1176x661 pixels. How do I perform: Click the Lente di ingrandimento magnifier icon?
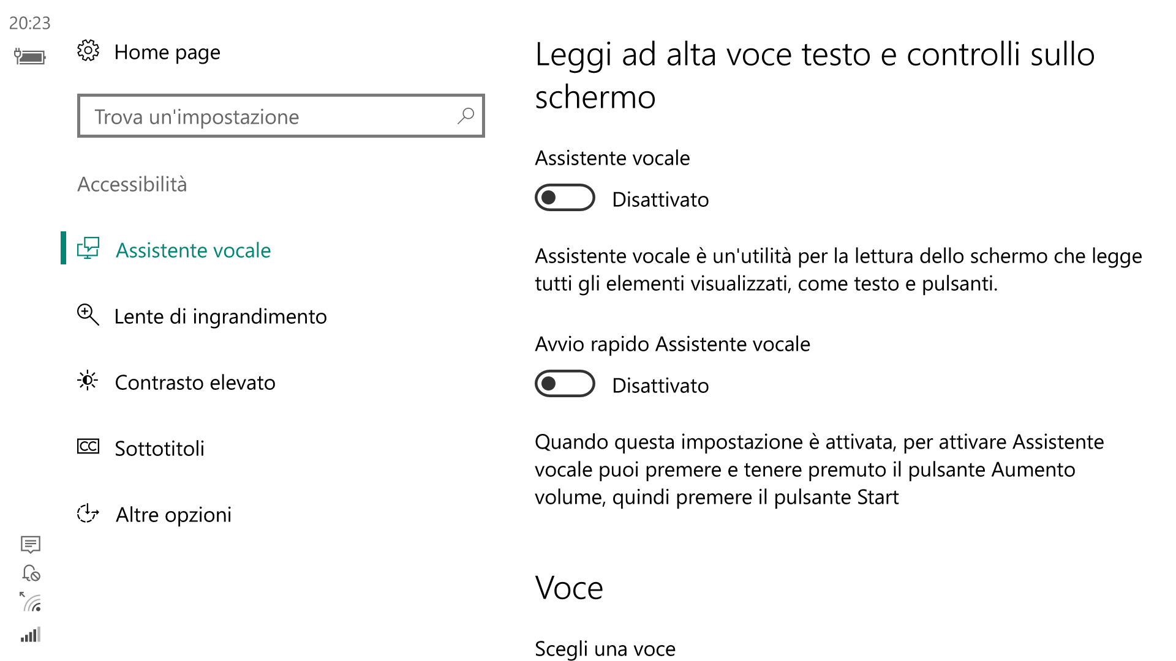pyautogui.click(x=88, y=315)
